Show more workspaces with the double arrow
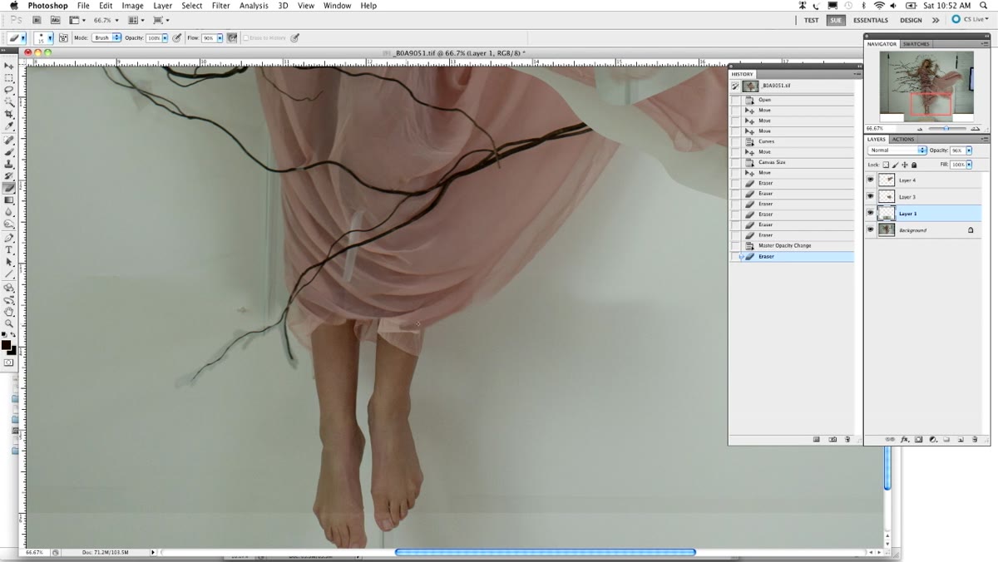This screenshot has height=562, width=998. 936,20
